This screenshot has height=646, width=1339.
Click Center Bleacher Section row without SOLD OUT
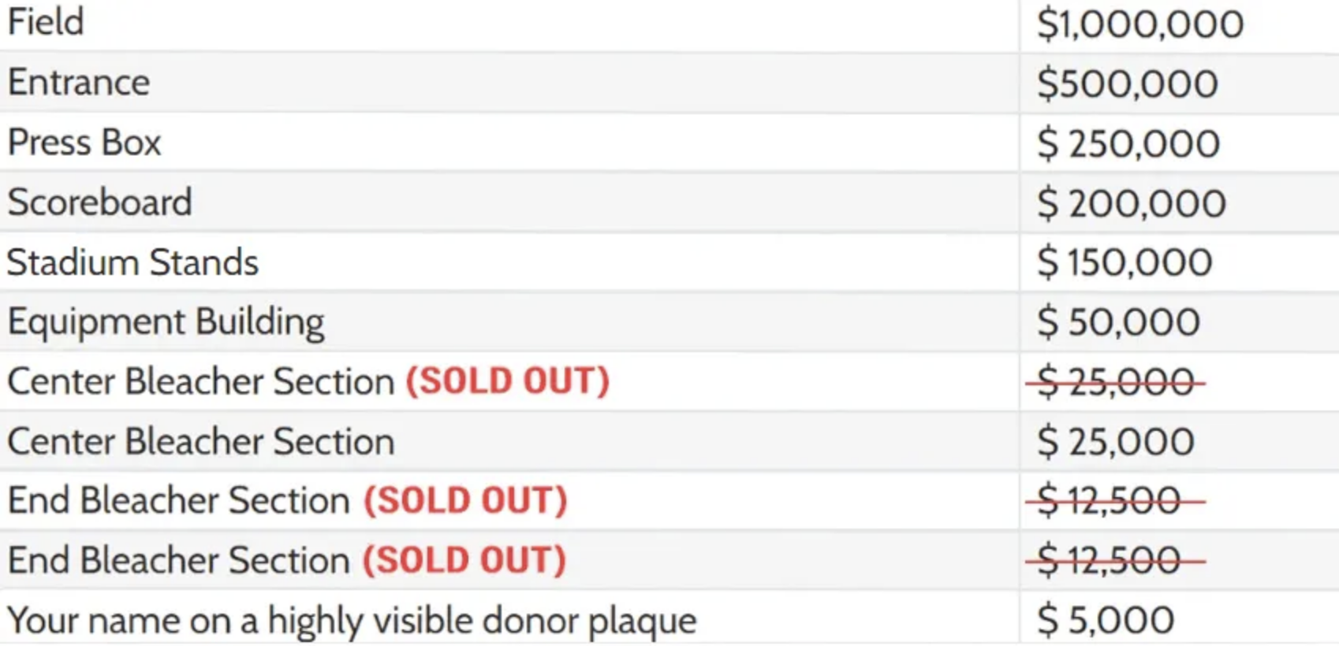(x=201, y=441)
